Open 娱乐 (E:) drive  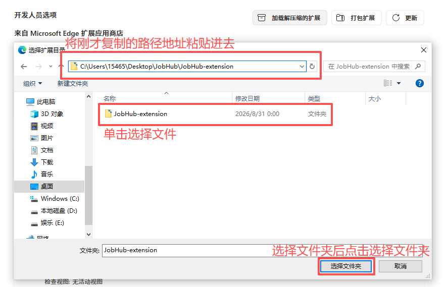click(x=47, y=223)
